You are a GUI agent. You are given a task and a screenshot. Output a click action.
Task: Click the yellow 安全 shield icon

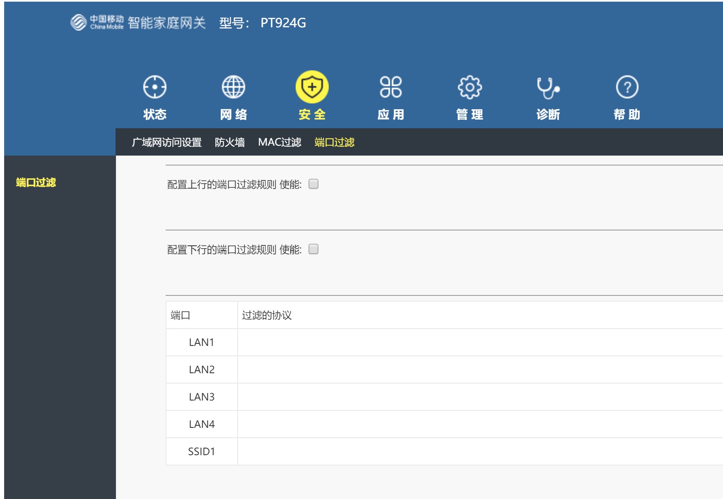pos(312,88)
